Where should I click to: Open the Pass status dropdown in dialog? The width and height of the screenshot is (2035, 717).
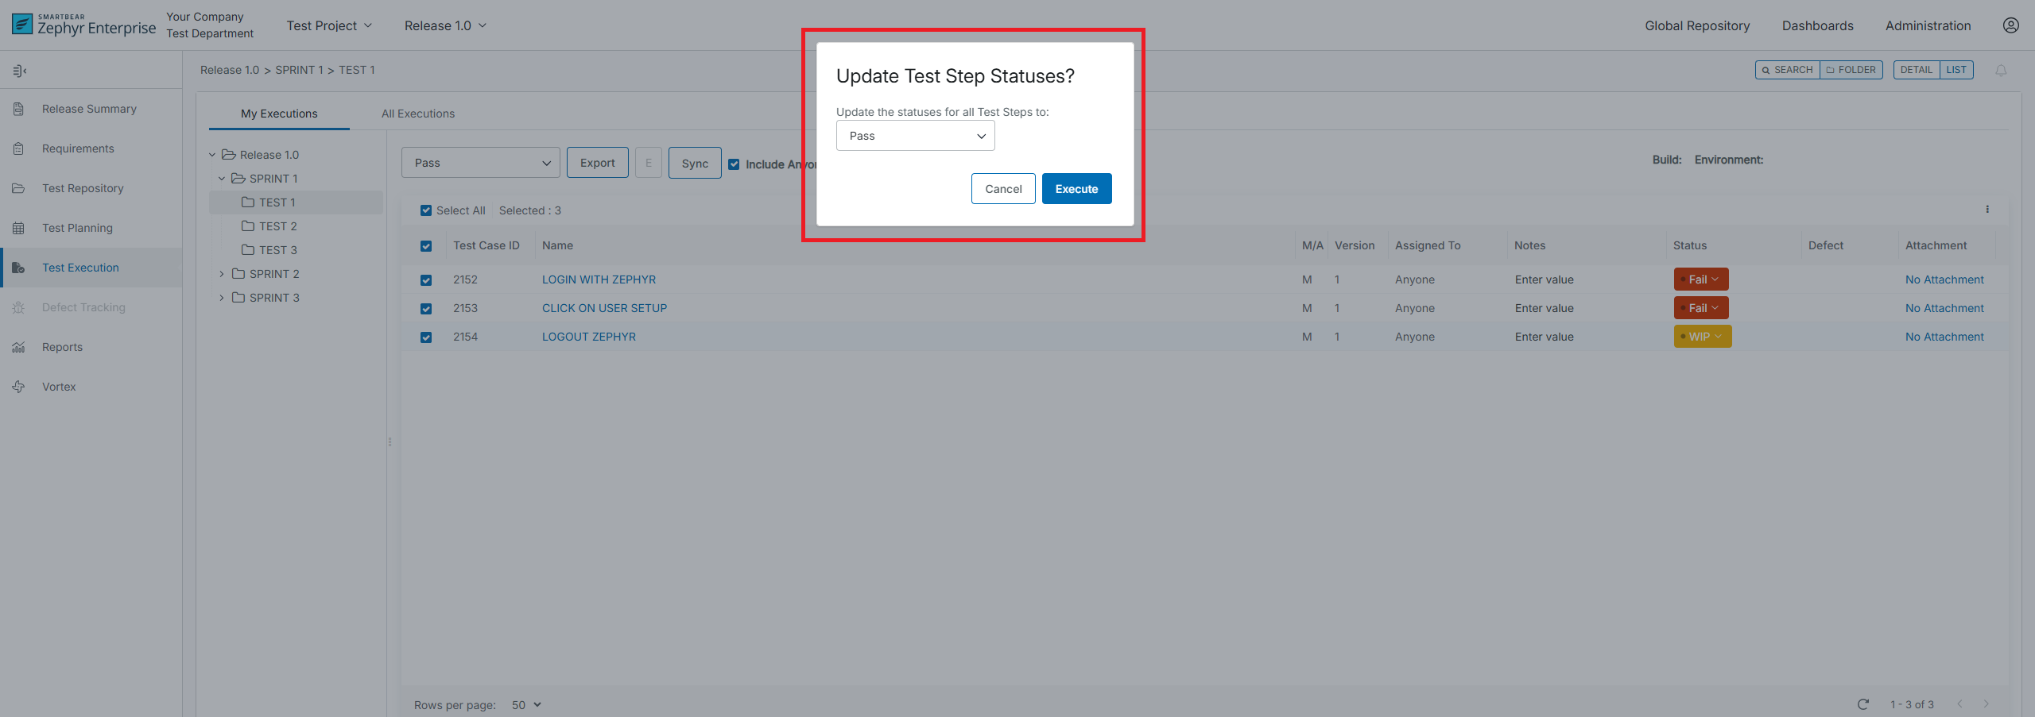coord(915,136)
